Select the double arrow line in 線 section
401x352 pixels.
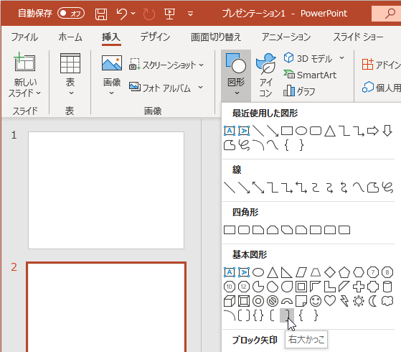[258, 187]
